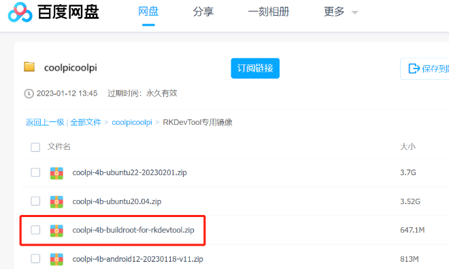Click the 大小 column header
Viewport: 449px width, 274px height.
(408, 146)
